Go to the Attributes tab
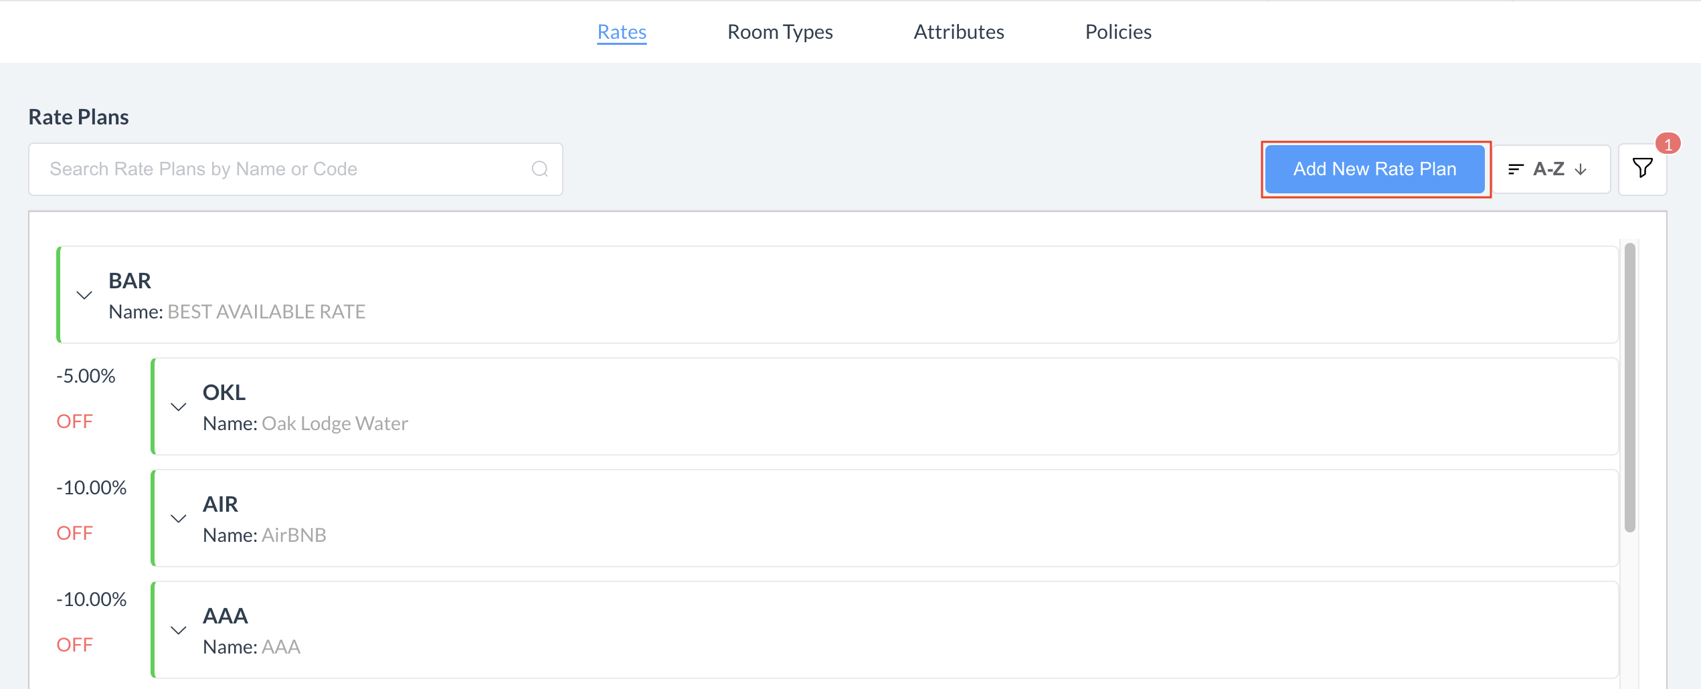 tap(958, 32)
